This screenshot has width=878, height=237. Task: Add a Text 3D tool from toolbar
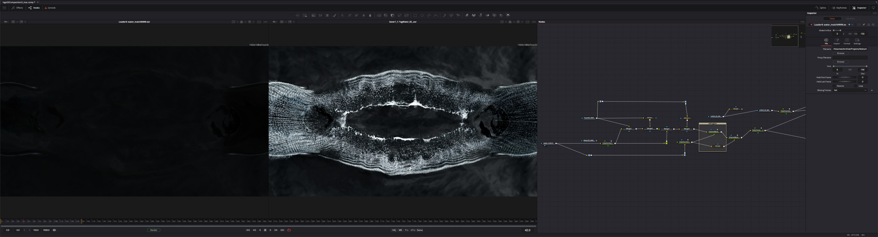[x=481, y=15]
